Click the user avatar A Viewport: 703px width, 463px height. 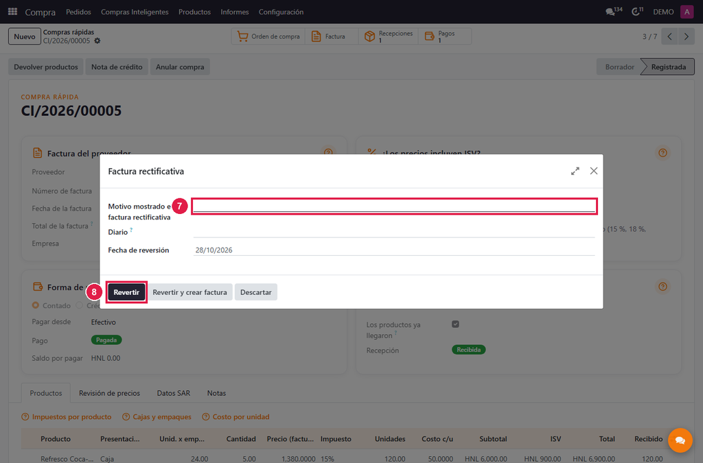coord(687,12)
